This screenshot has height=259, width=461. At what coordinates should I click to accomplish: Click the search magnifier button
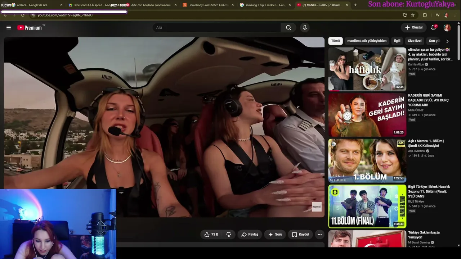pyautogui.click(x=288, y=28)
